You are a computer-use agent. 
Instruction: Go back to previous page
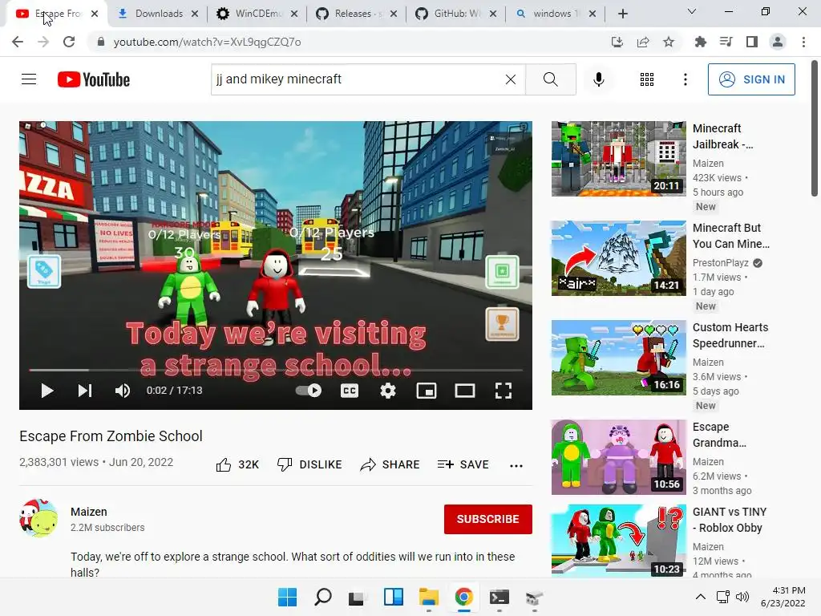tap(18, 42)
